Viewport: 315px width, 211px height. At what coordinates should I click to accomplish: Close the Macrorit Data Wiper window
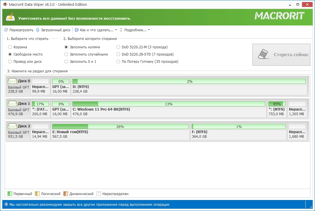307,4
